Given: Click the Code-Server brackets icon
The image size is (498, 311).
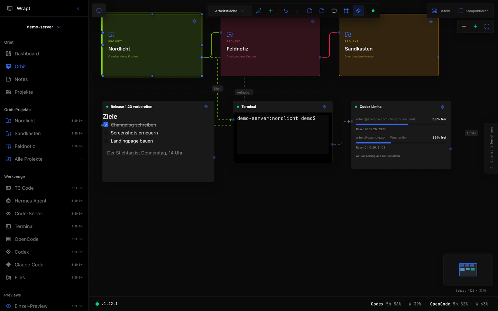Looking at the screenshot, I should pos(8,214).
